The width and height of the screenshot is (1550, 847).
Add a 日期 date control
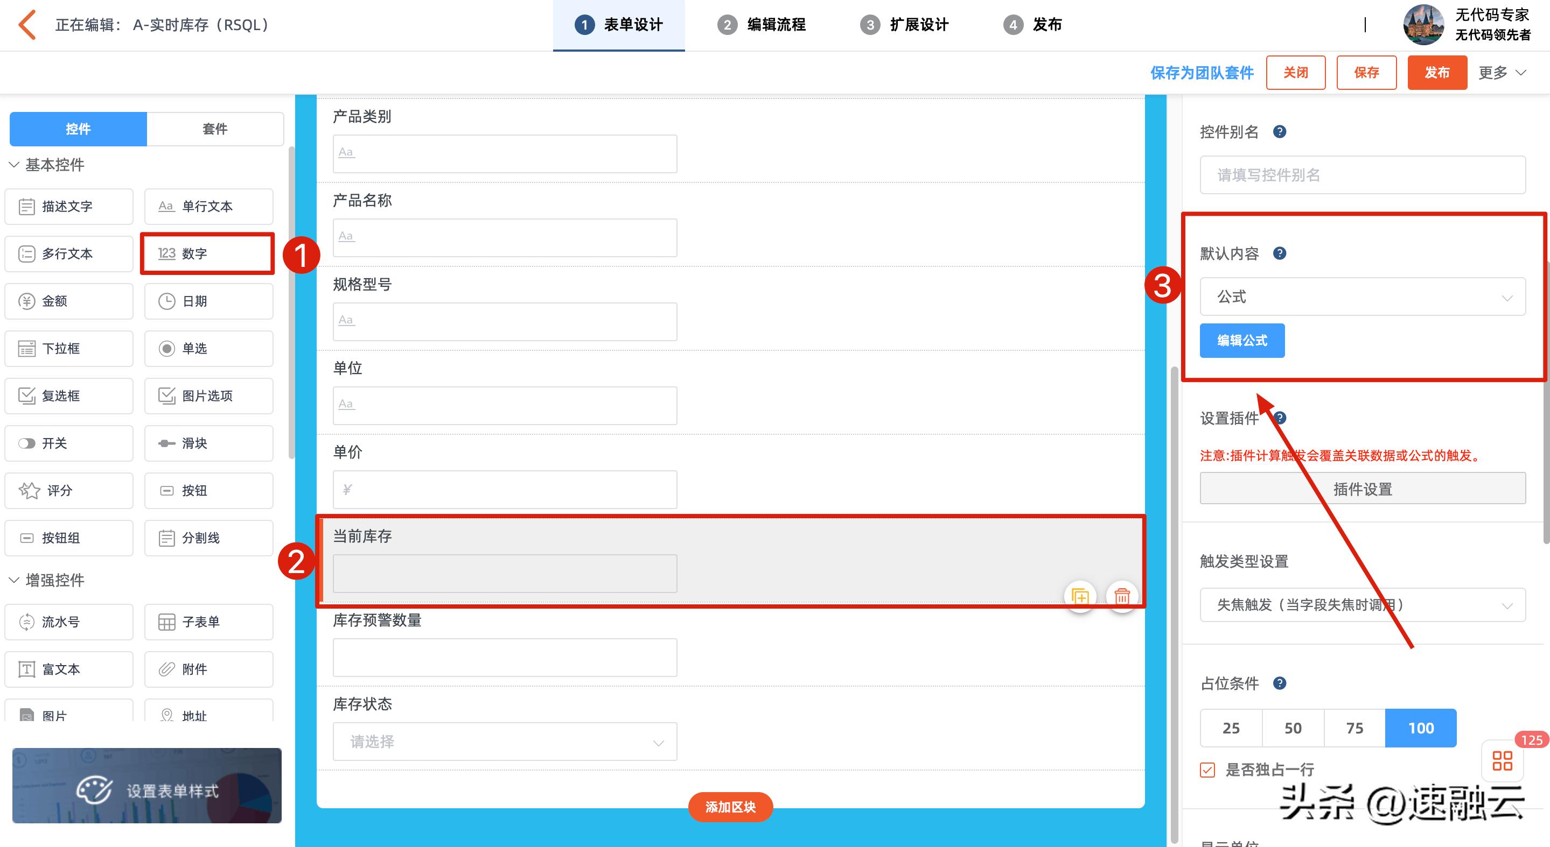208,301
